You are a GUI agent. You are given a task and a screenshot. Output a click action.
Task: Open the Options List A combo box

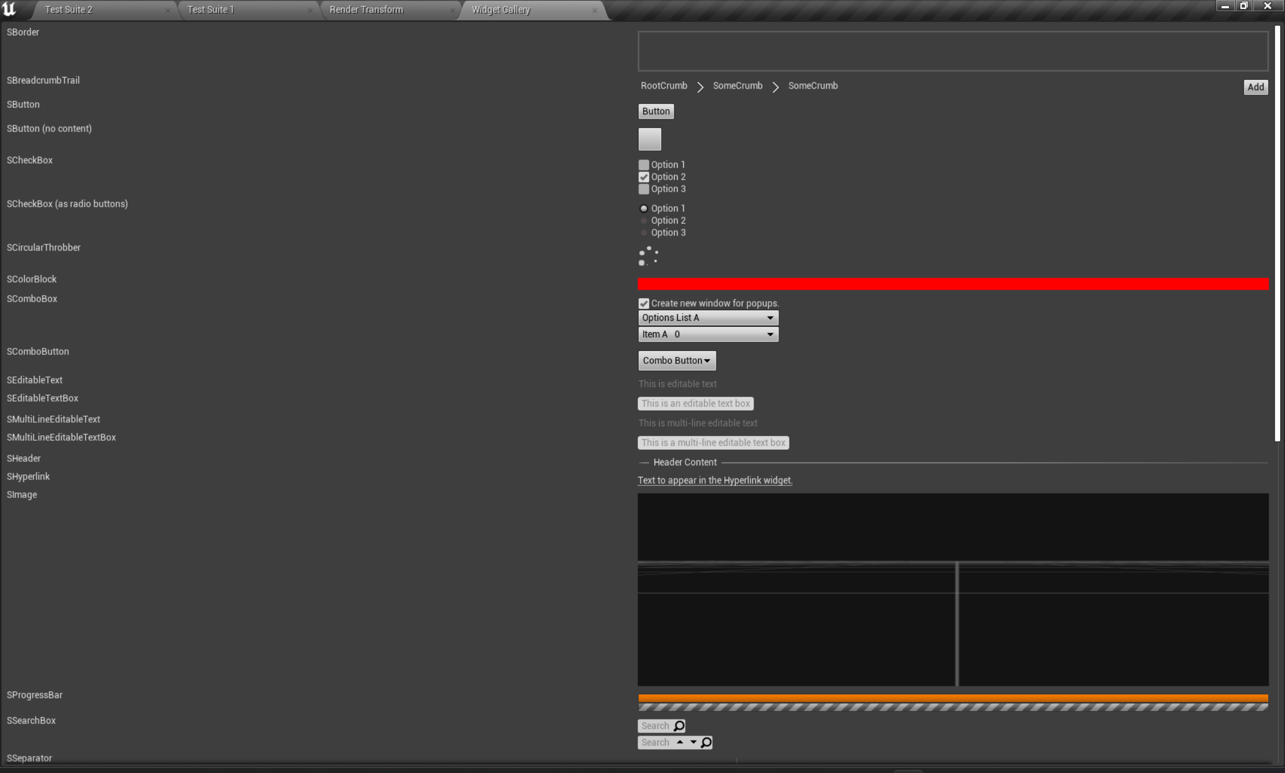[708, 318]
